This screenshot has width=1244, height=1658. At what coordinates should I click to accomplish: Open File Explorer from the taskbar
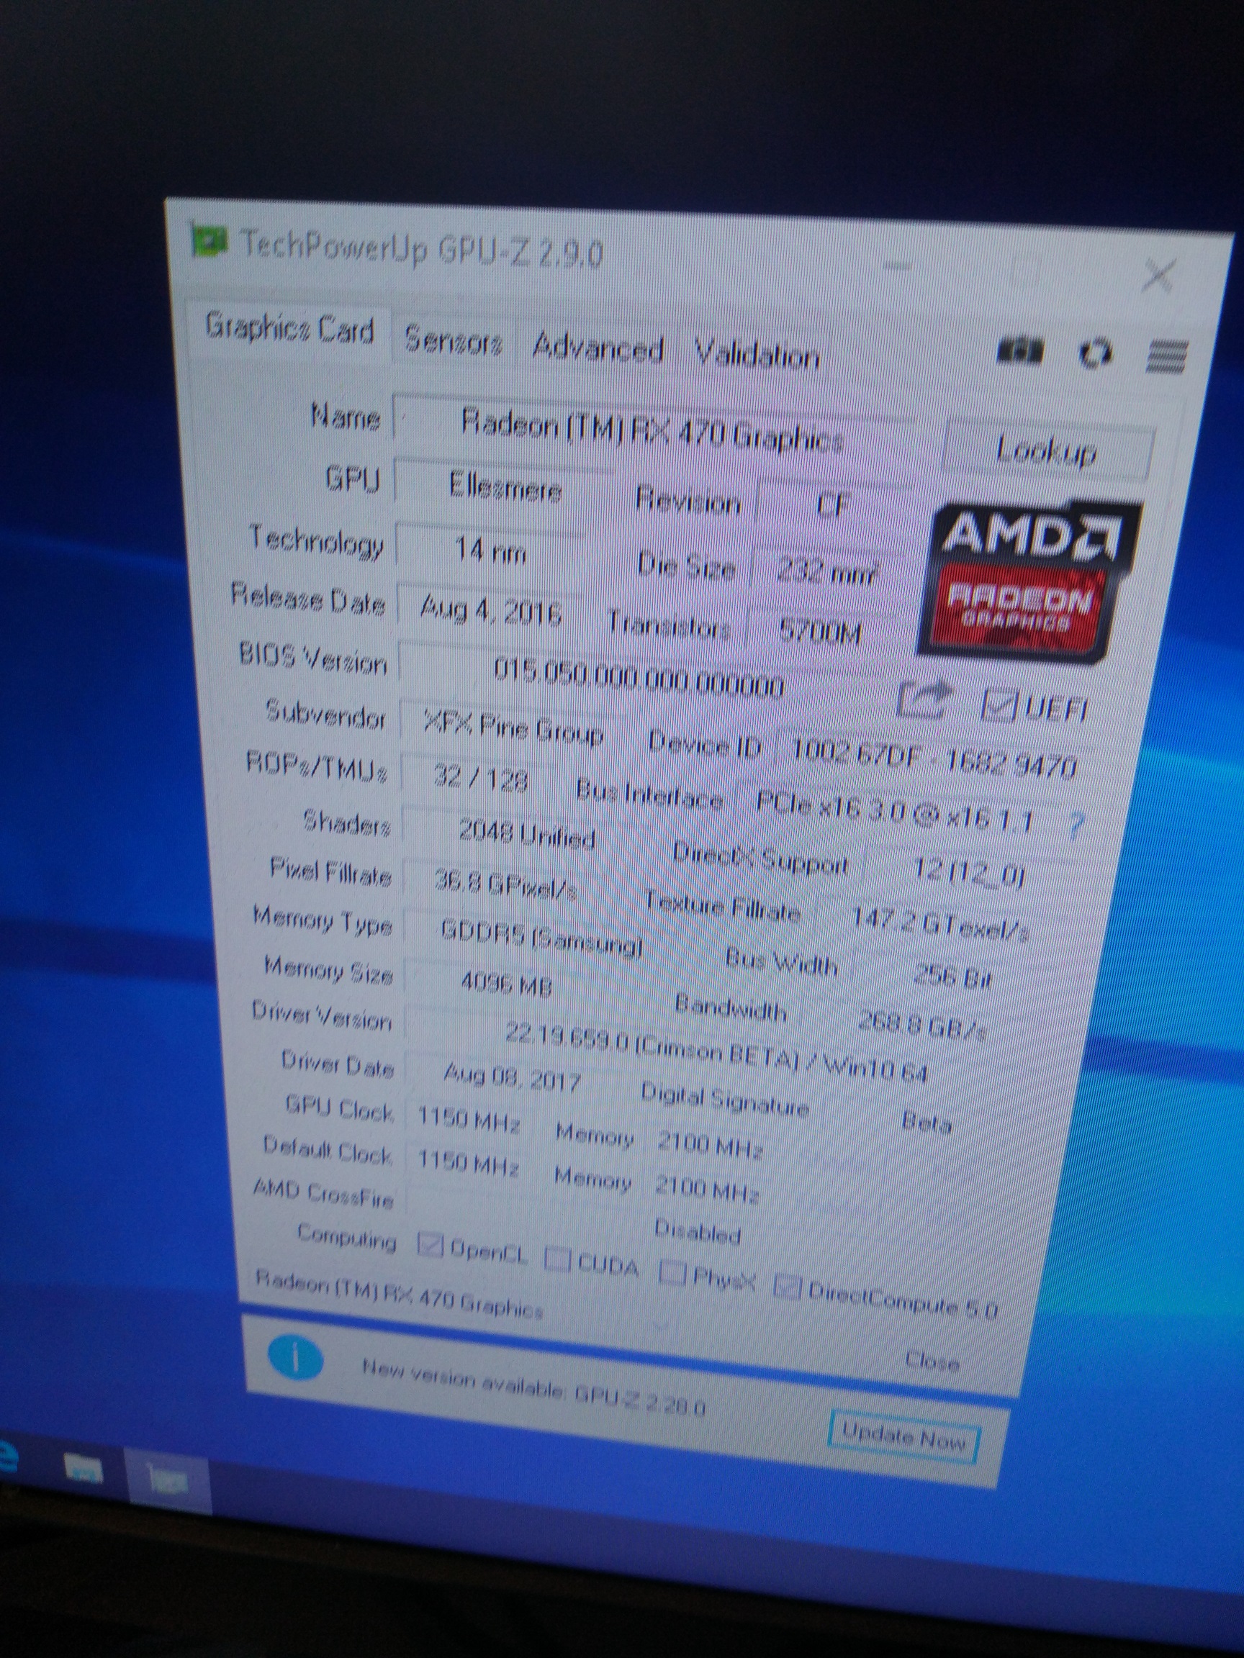point(83,1468)
